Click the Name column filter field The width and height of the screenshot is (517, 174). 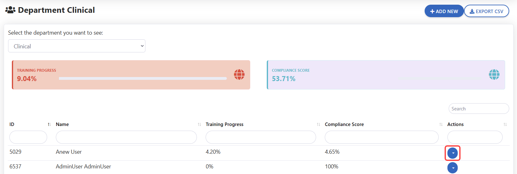(x=126, y=137)
